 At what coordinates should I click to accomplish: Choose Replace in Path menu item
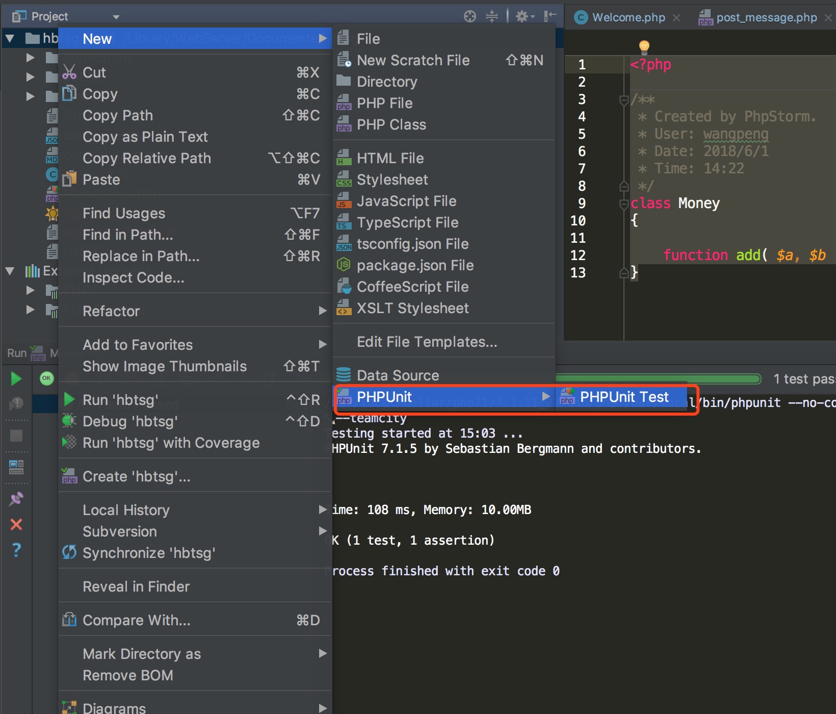point(195,256)
